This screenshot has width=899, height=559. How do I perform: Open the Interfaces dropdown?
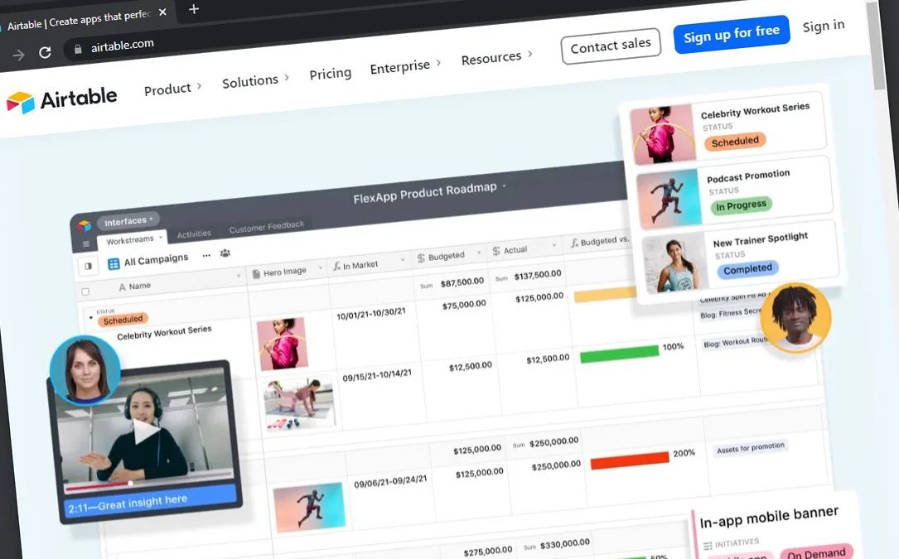pyautogui.click(x=128, y=221)
